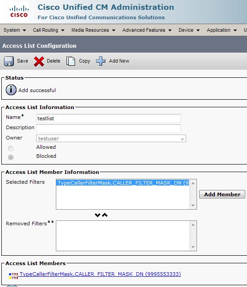Select the Blocked radio button
Image resolution: width=247 pixels, height=287 pixels.
pos(11,157)
